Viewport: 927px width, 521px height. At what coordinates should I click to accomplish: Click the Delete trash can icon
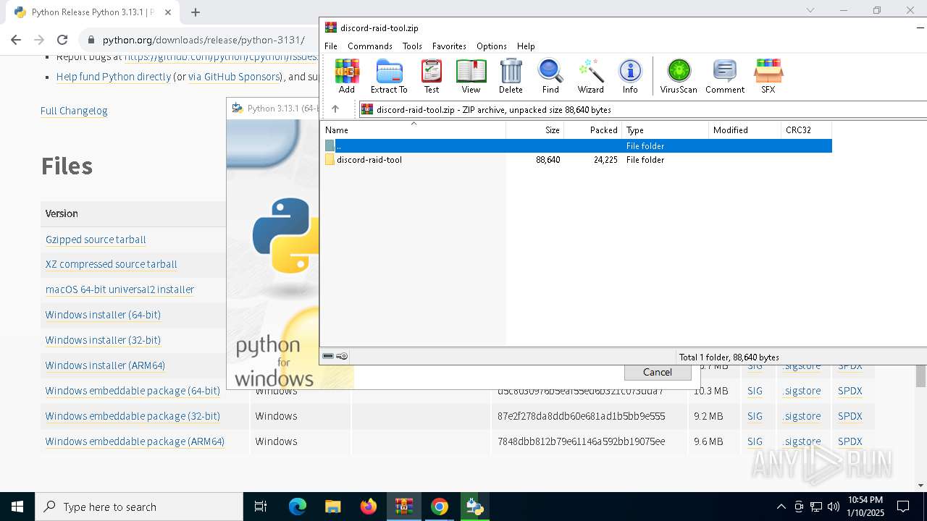511,77
